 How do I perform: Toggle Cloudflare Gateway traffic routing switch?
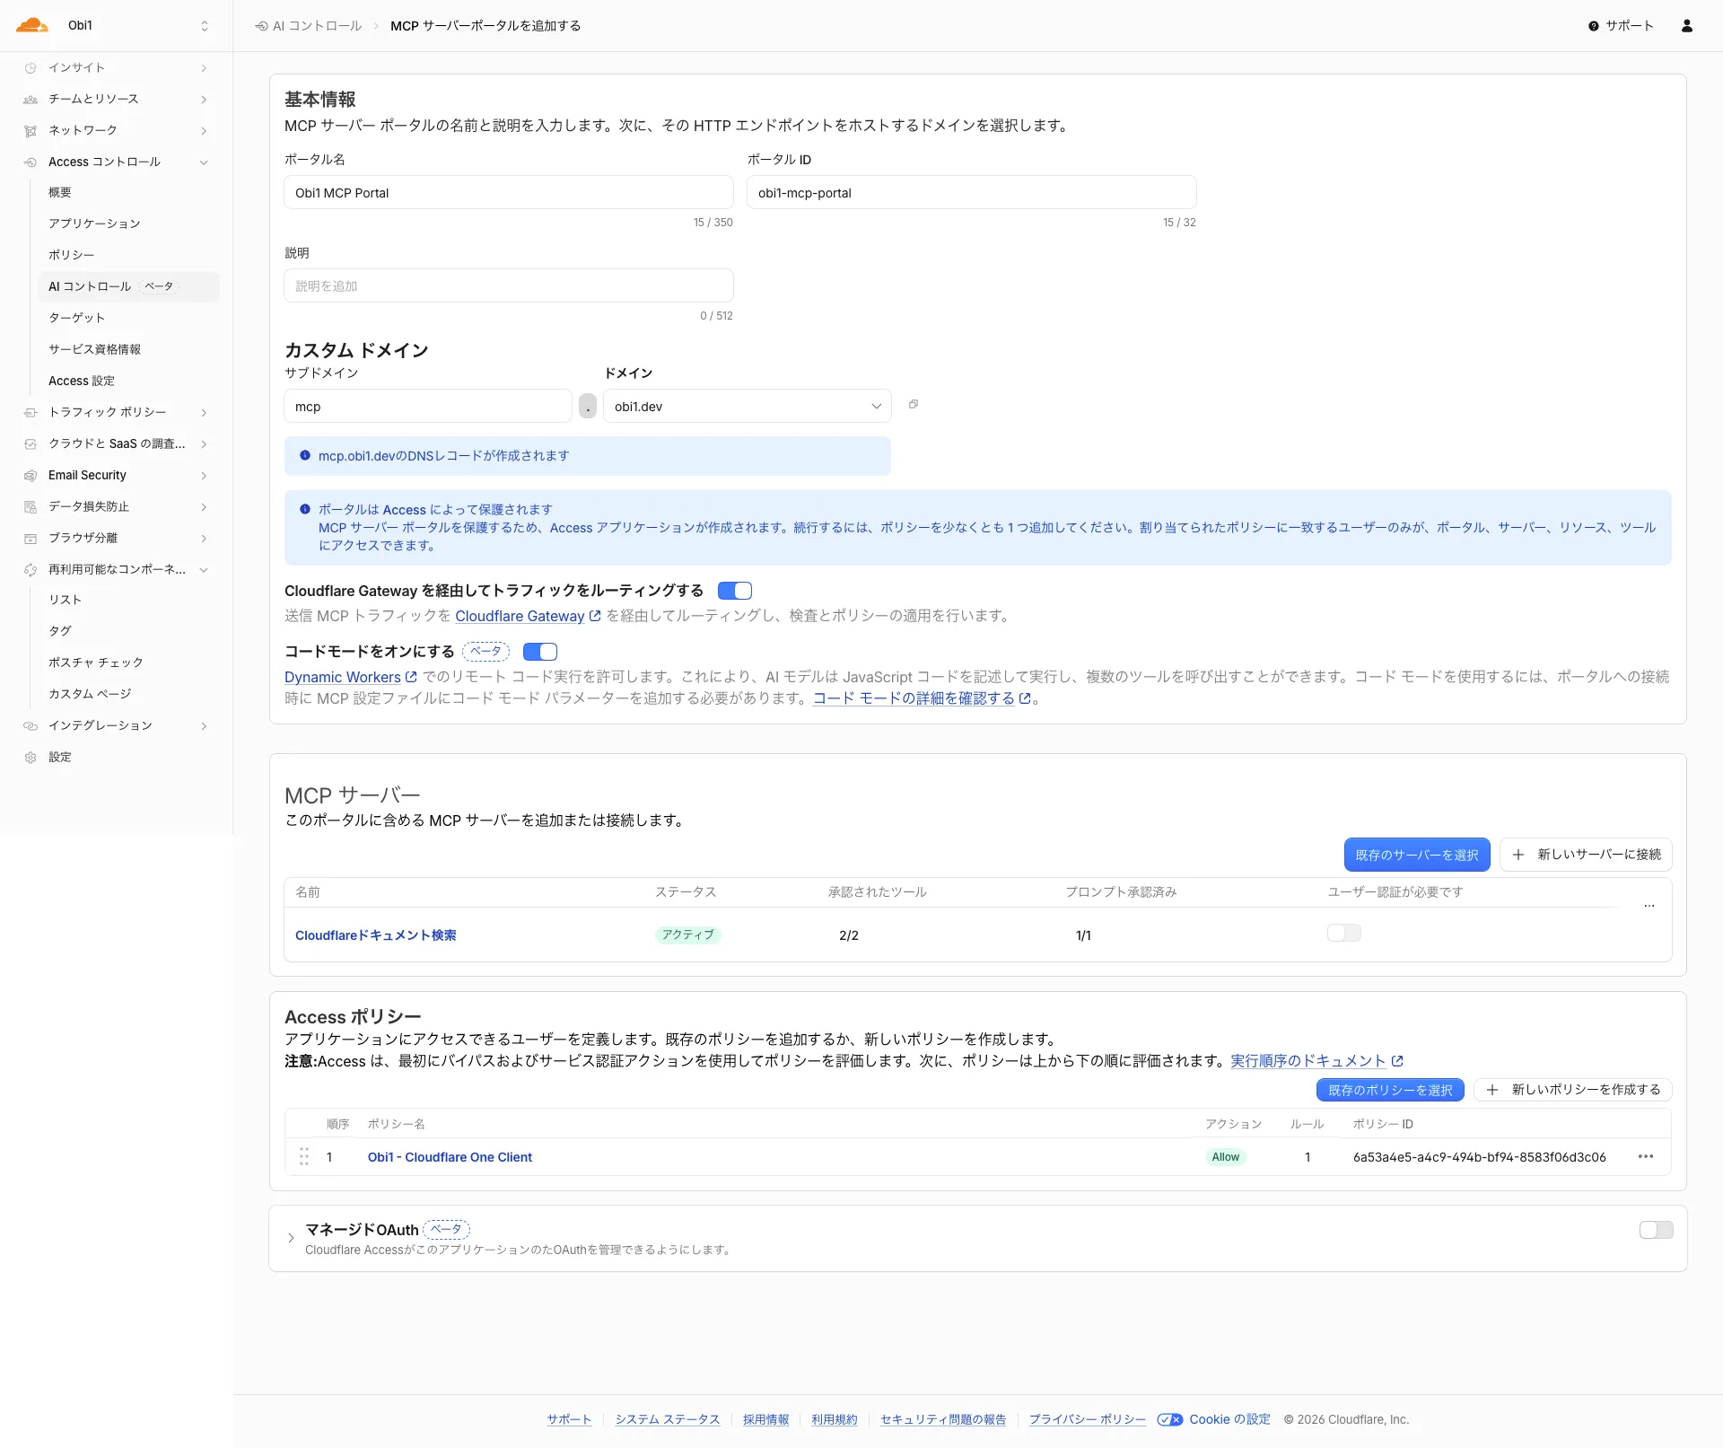click(735, 591)
